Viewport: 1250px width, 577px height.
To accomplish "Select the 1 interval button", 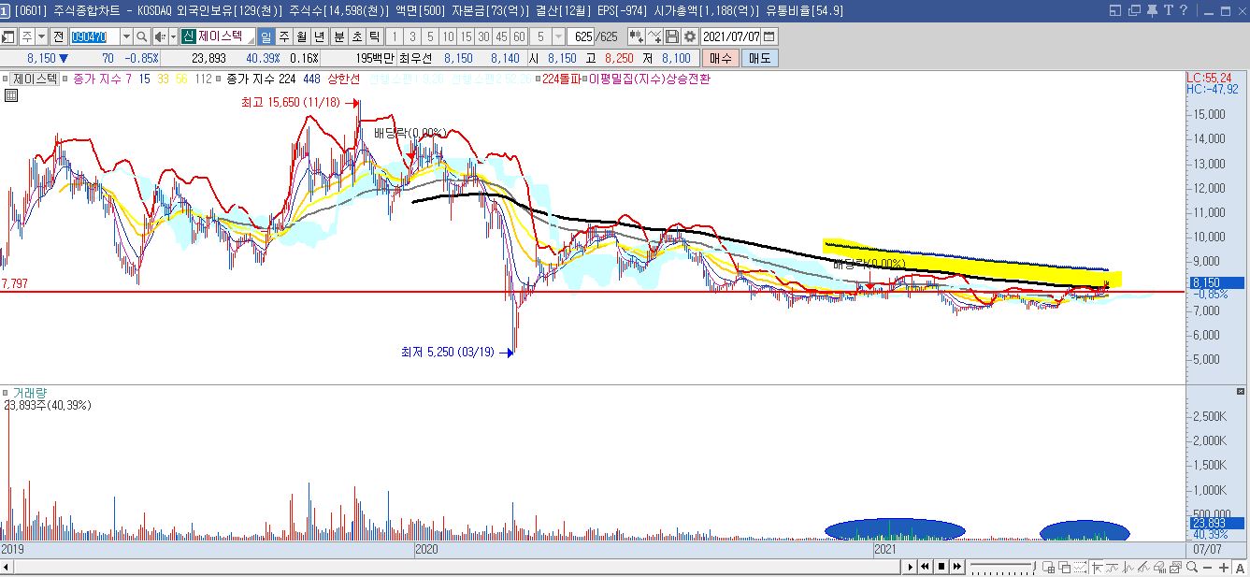I will coord(395,36).
